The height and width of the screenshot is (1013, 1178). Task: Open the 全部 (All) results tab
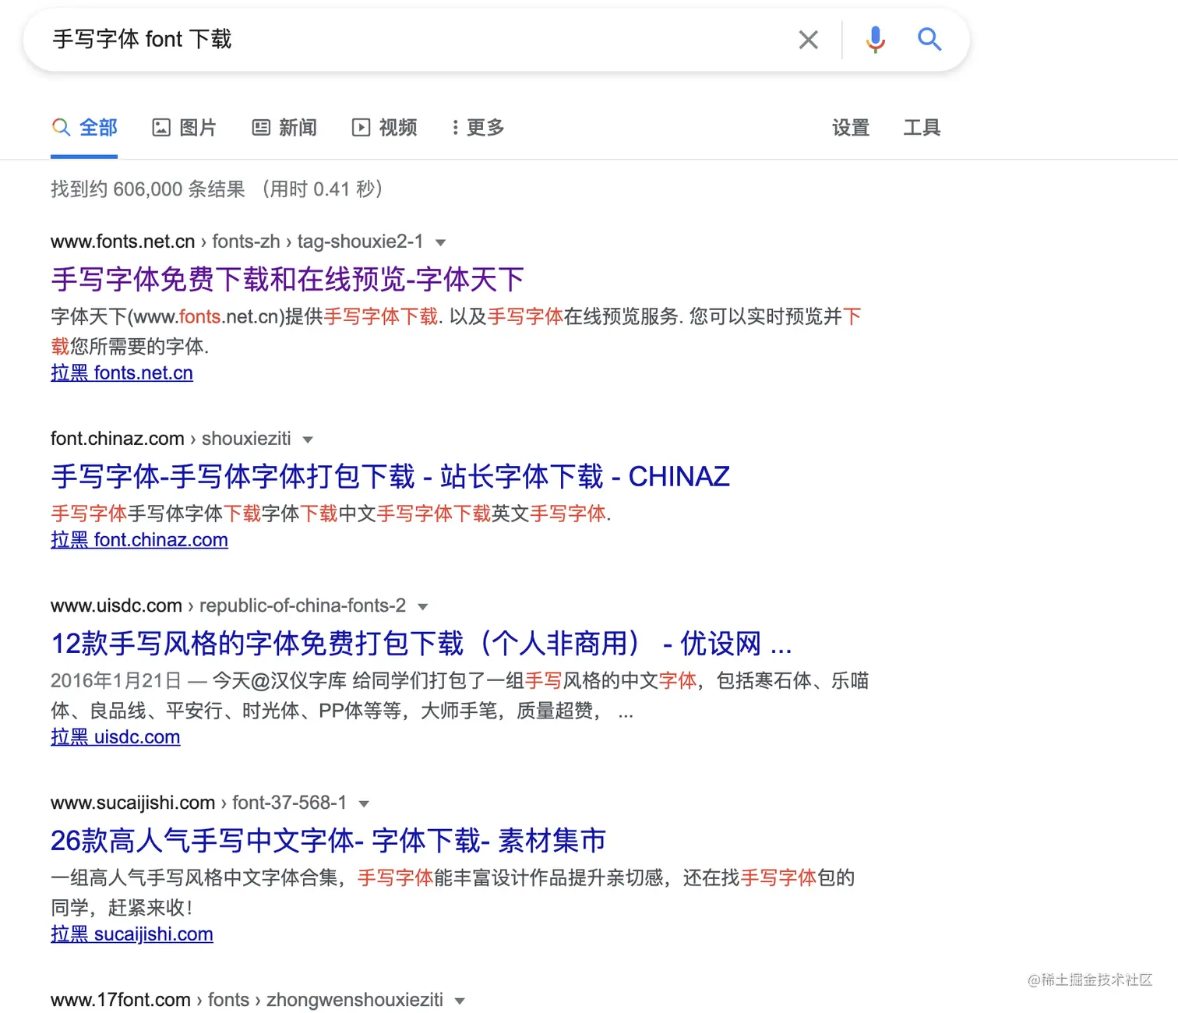(84, 128)
